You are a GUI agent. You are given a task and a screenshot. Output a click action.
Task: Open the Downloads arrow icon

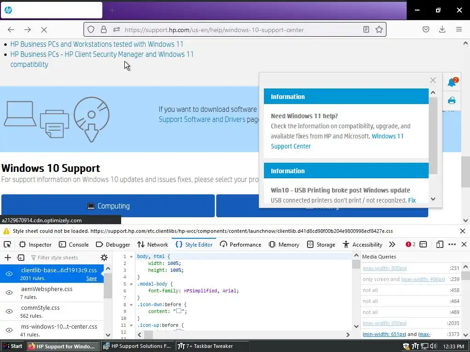pyautogui.click(x=442, y=29)
